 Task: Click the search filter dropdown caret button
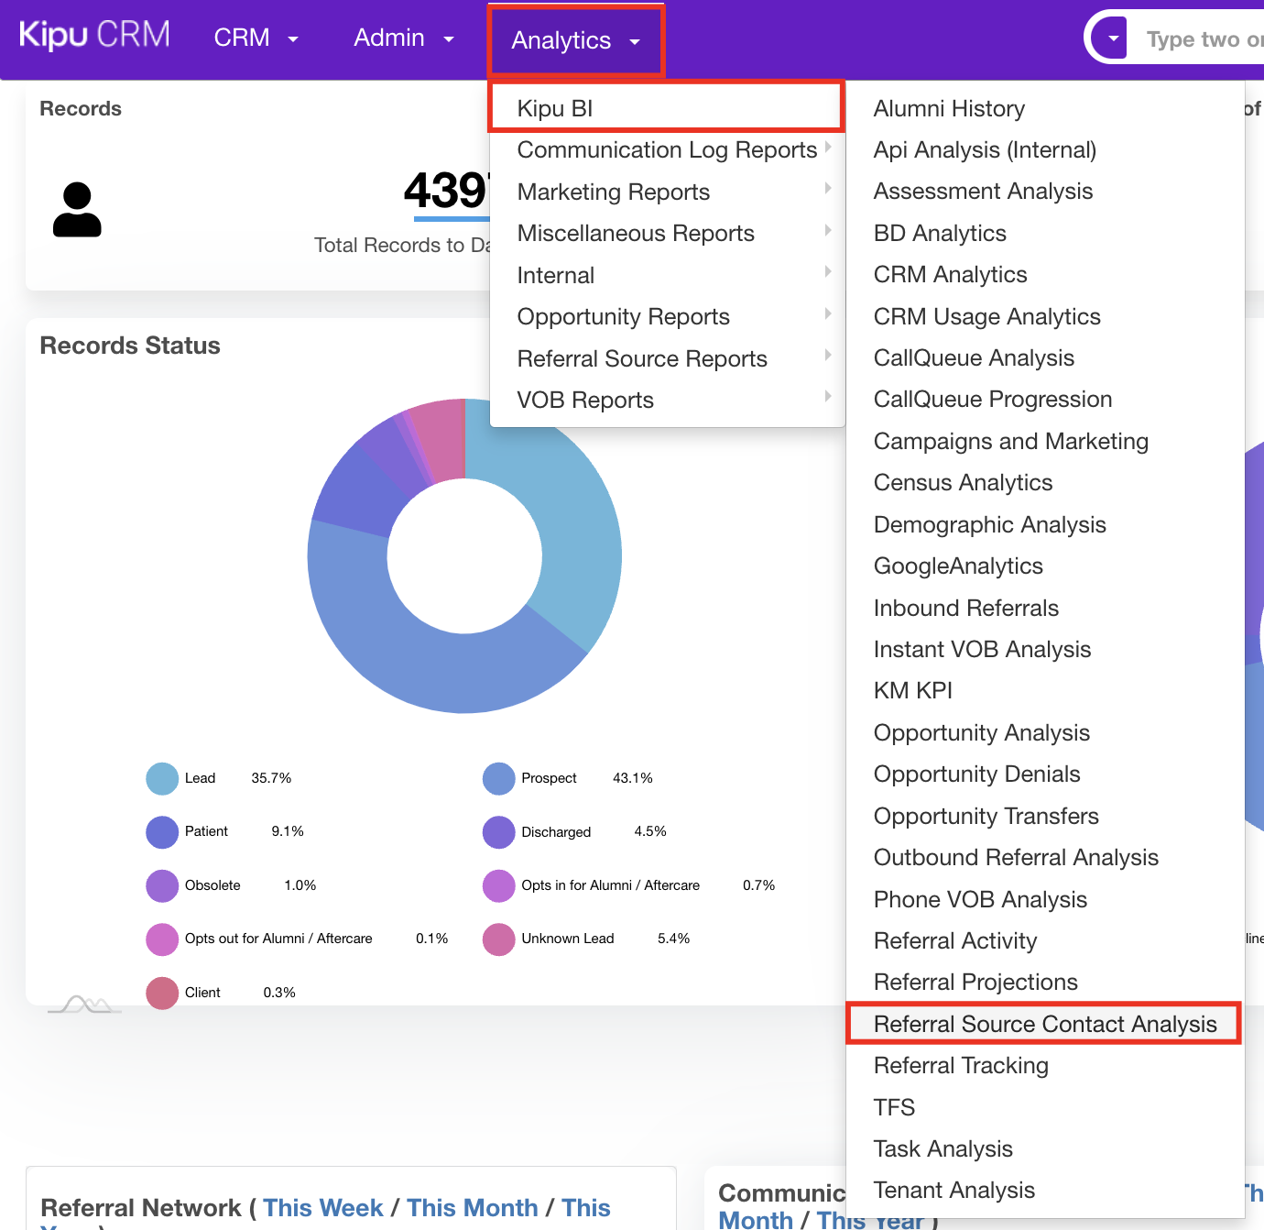click(x=1113, y=38)
